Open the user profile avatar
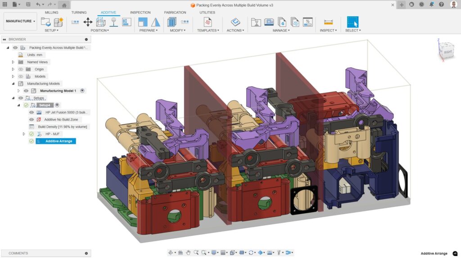Viewport: 461px width, 258px height. click(453, 4)
